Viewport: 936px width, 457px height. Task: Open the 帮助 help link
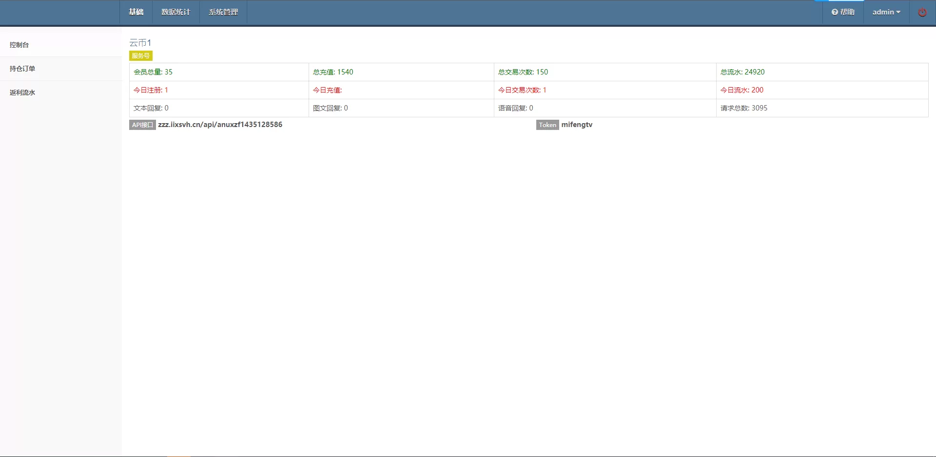pyautogui.click(x=843, y=12)
